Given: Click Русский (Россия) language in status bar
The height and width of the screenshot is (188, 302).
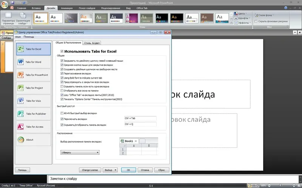Looking at the screenshot, I should coord(46,185).
